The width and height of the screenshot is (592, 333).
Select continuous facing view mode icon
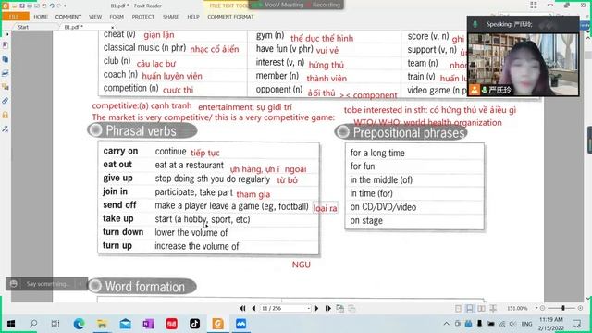[x=493, y=308]
